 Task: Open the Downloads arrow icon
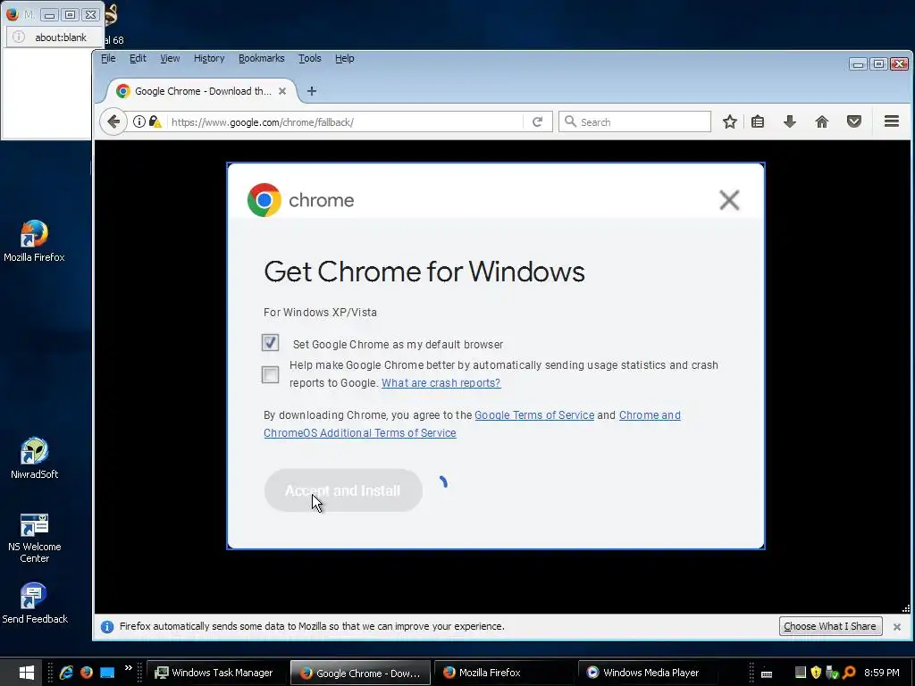pos(790,121)
